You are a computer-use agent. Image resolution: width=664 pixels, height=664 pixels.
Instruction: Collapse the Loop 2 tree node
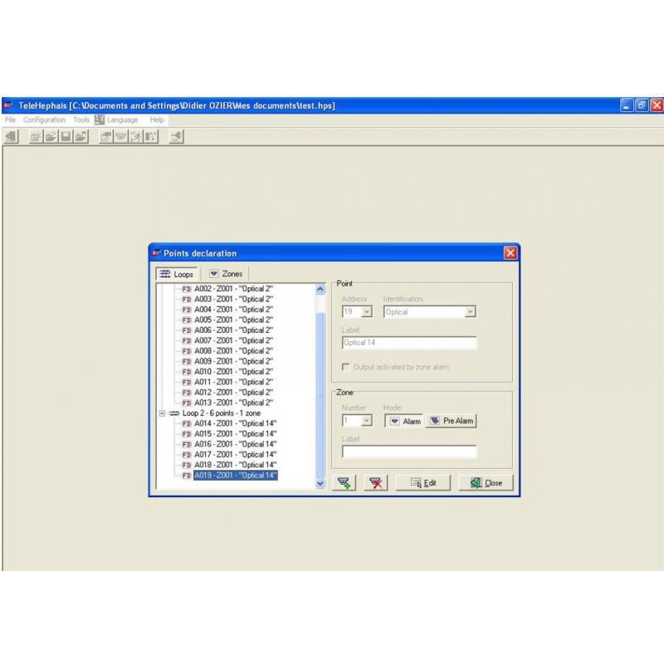point(162,413)
